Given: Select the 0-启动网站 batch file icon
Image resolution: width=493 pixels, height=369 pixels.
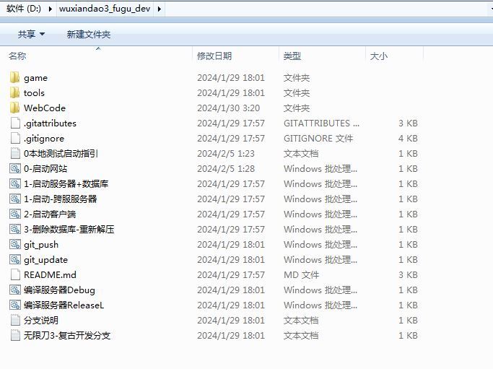Looking at the screenshot, I should (x=15, y=169).
